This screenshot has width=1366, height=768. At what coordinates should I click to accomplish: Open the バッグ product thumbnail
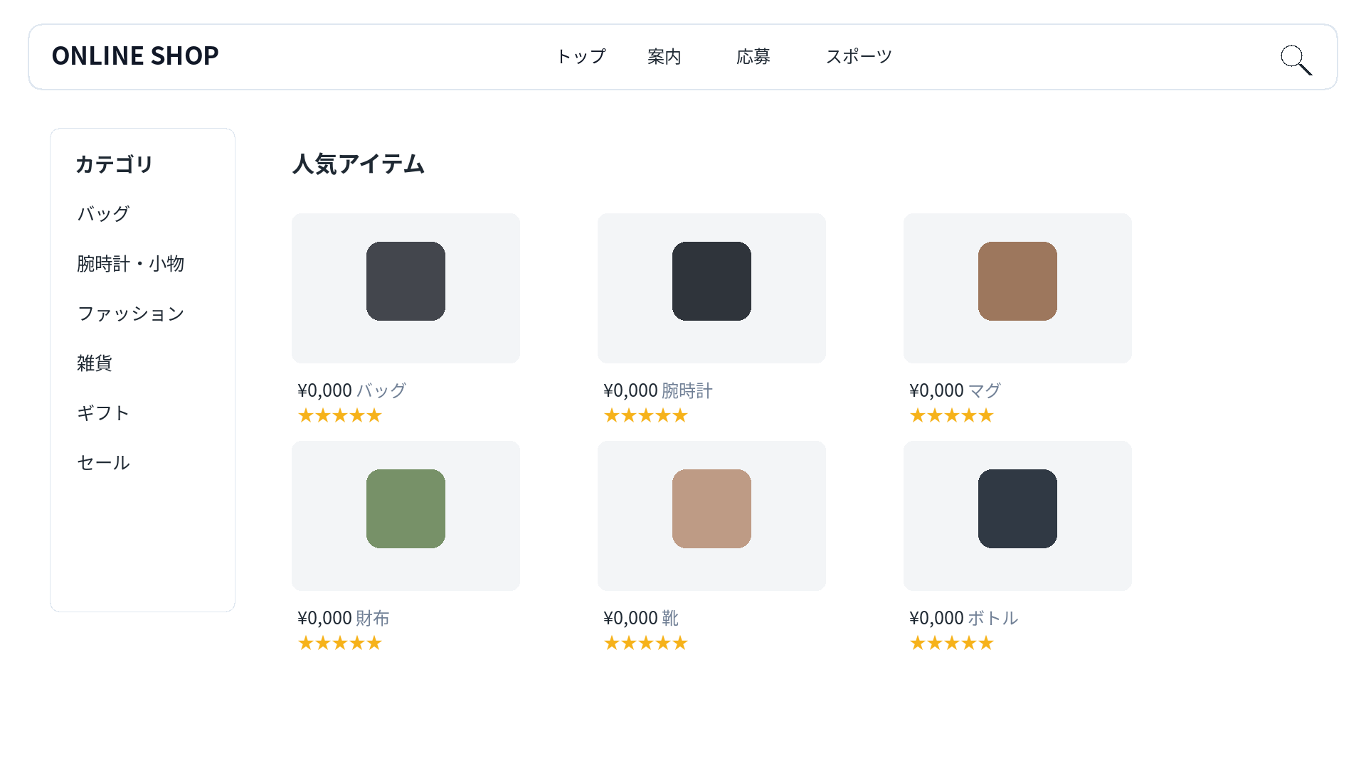click(406, 288)
